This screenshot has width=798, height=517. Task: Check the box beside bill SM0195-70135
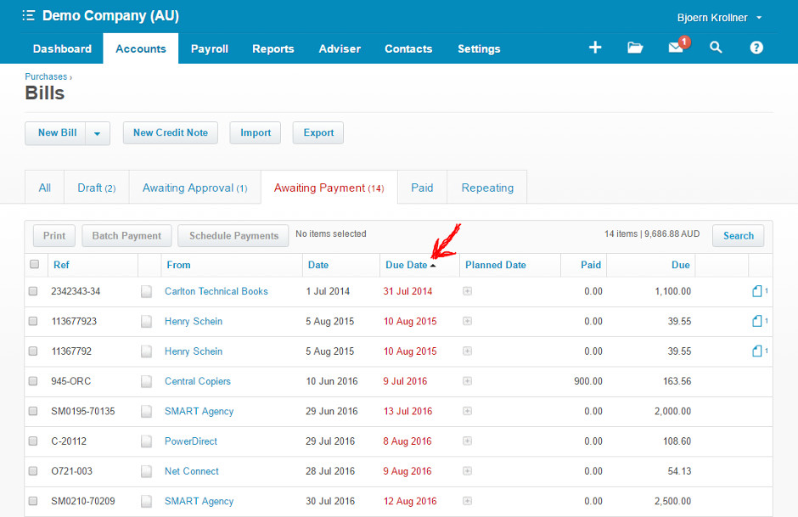pos(33,411)
